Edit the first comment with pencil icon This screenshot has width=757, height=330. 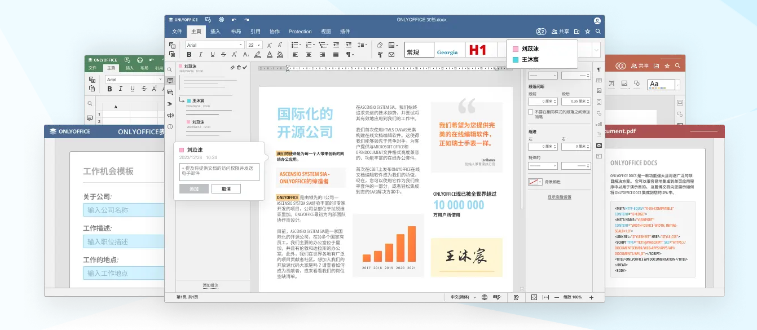point(232,68)
